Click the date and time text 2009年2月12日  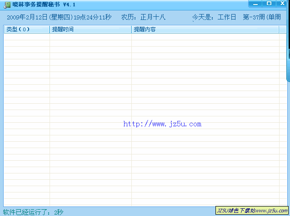pyautogui.click(x=59, y=17)
